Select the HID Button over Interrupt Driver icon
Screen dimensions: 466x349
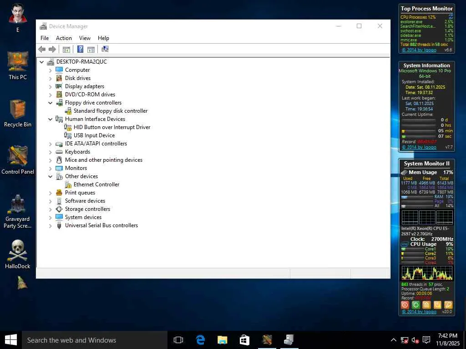68,127
